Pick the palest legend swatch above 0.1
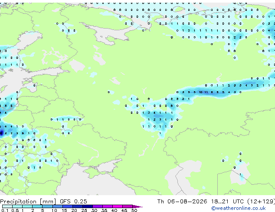Screen dimensions: 275x212 7,206
